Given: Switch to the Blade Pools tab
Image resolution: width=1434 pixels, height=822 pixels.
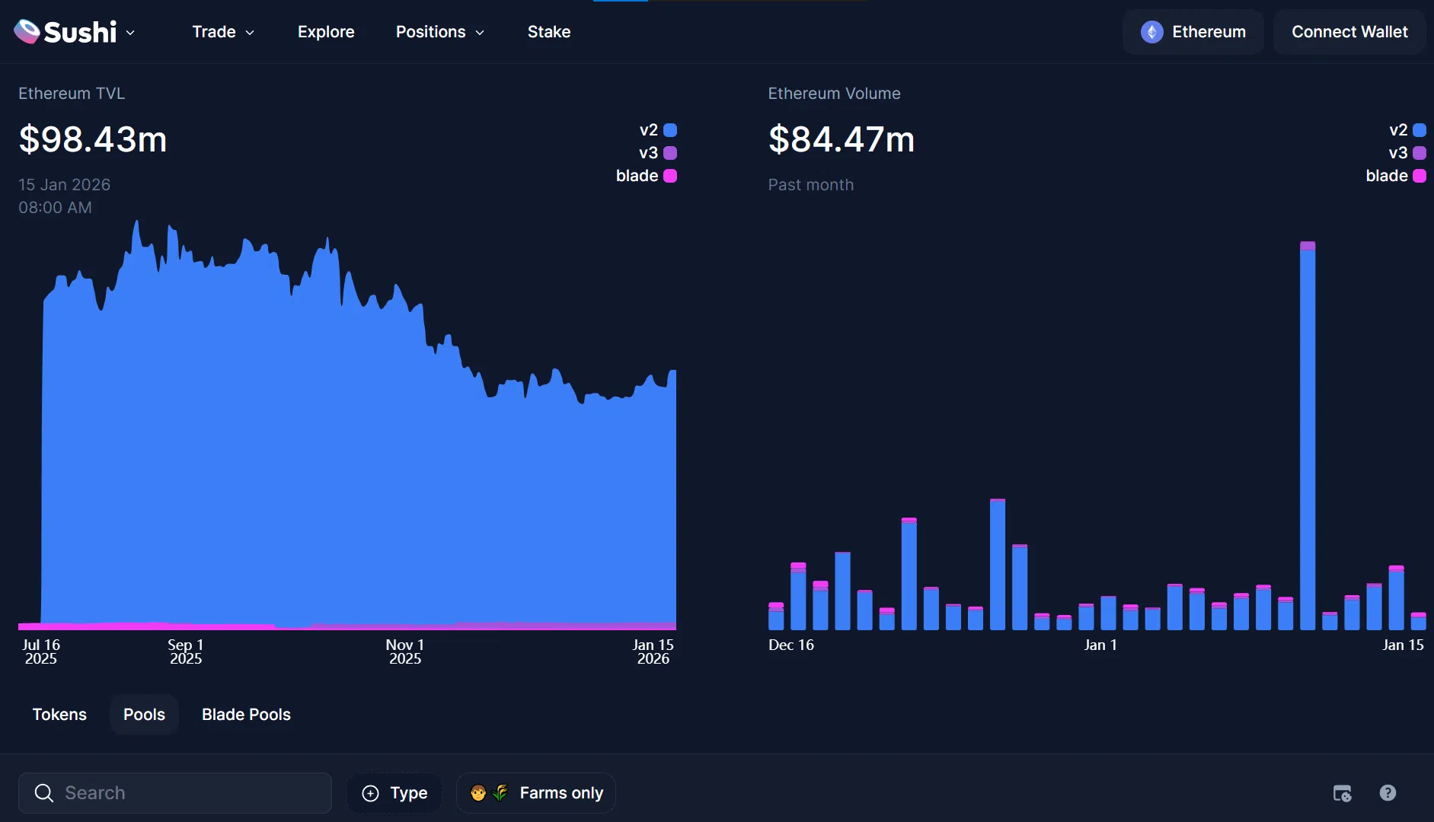Looking at the screenshot, I should 246,715.
